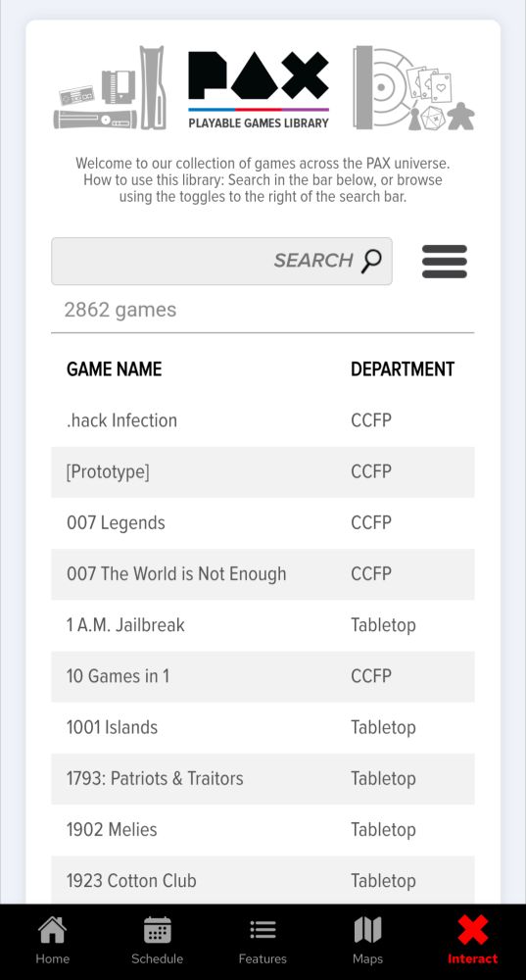The image size is (526, 980).
Task: Open the 1793: Patriots & Traitors row
Action: 263,779
